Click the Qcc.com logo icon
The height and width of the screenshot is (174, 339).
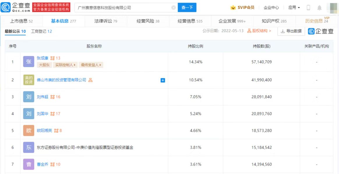click(5, 7)
